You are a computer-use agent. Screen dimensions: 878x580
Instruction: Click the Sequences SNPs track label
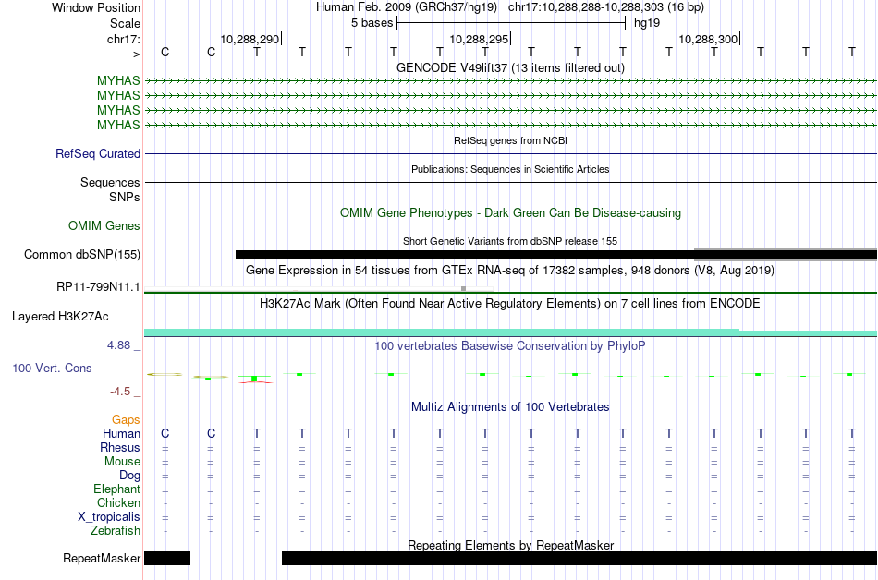110,189
